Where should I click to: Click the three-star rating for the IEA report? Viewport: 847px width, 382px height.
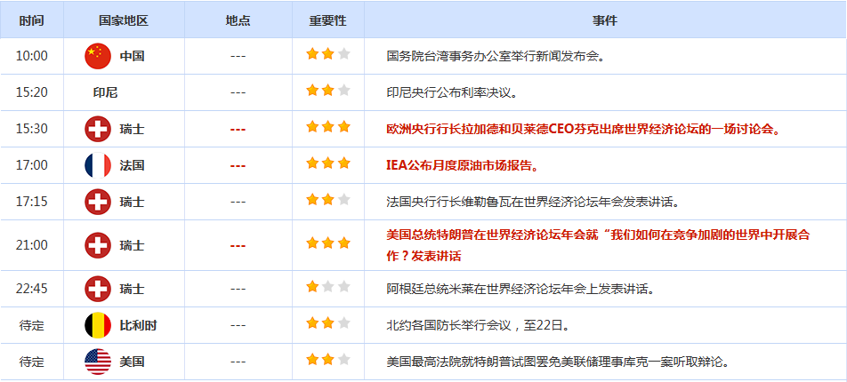(x=327, y=164)
